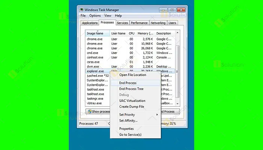Select the chrome.exe row with 2,576 K
This screenshot has height=150, width=263.
point(130,39)
